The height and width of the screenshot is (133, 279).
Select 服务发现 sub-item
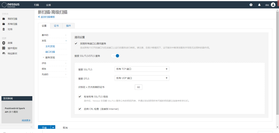[x=50, y=58]
